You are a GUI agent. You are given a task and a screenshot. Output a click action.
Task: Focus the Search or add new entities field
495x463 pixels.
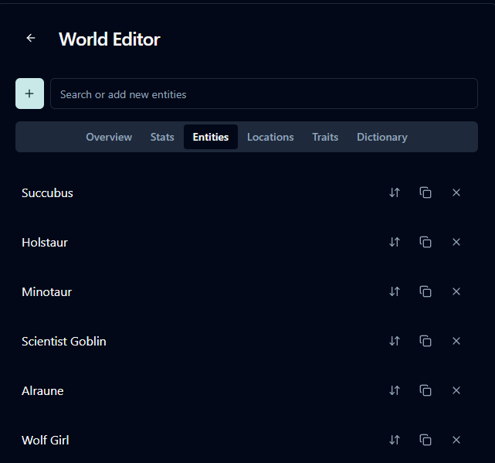[x=264, y=94]
